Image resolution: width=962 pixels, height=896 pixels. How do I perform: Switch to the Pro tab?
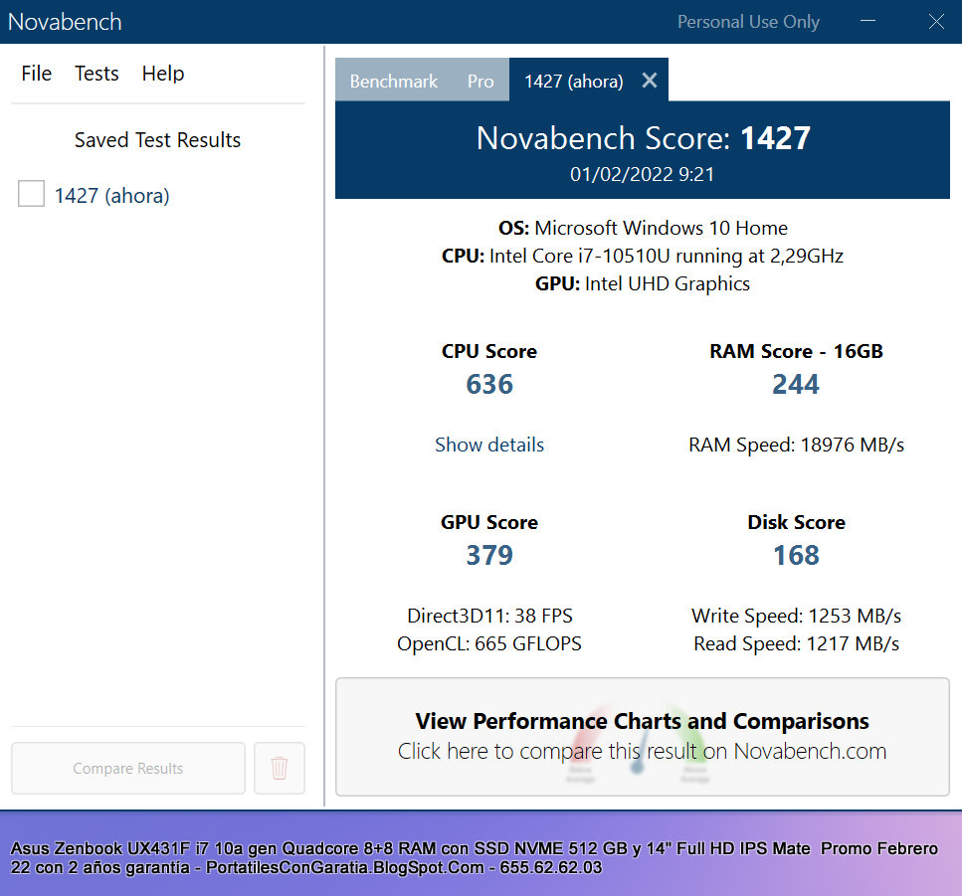coord(481,81)
